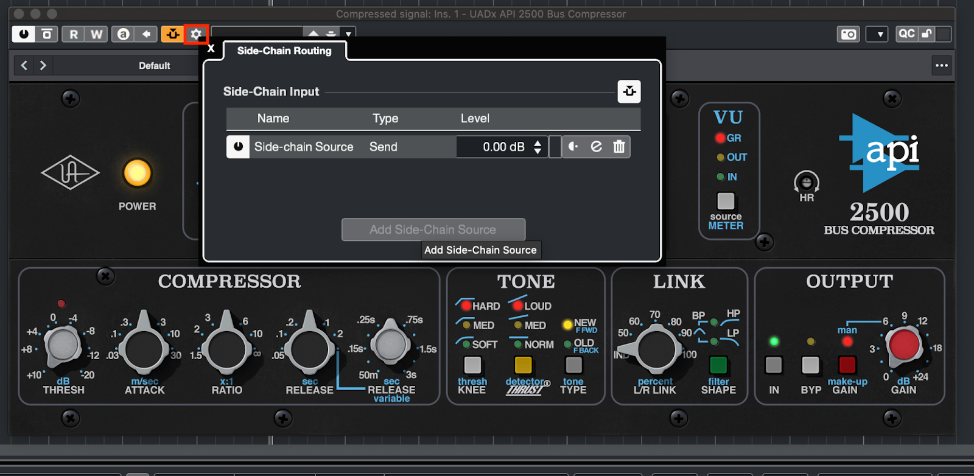
Task: Open the three-dots options menu
Action: pyautogui.click(x=941, y=65)
